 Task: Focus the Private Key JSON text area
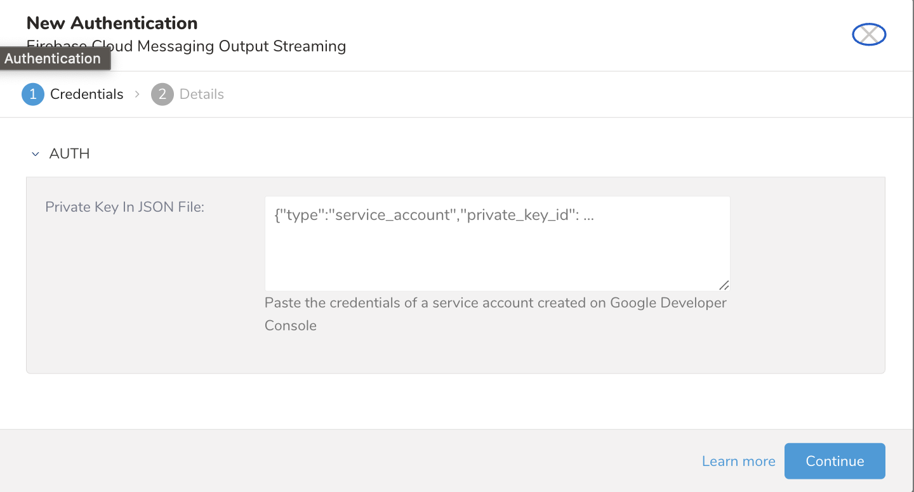[x=497, y=254]
